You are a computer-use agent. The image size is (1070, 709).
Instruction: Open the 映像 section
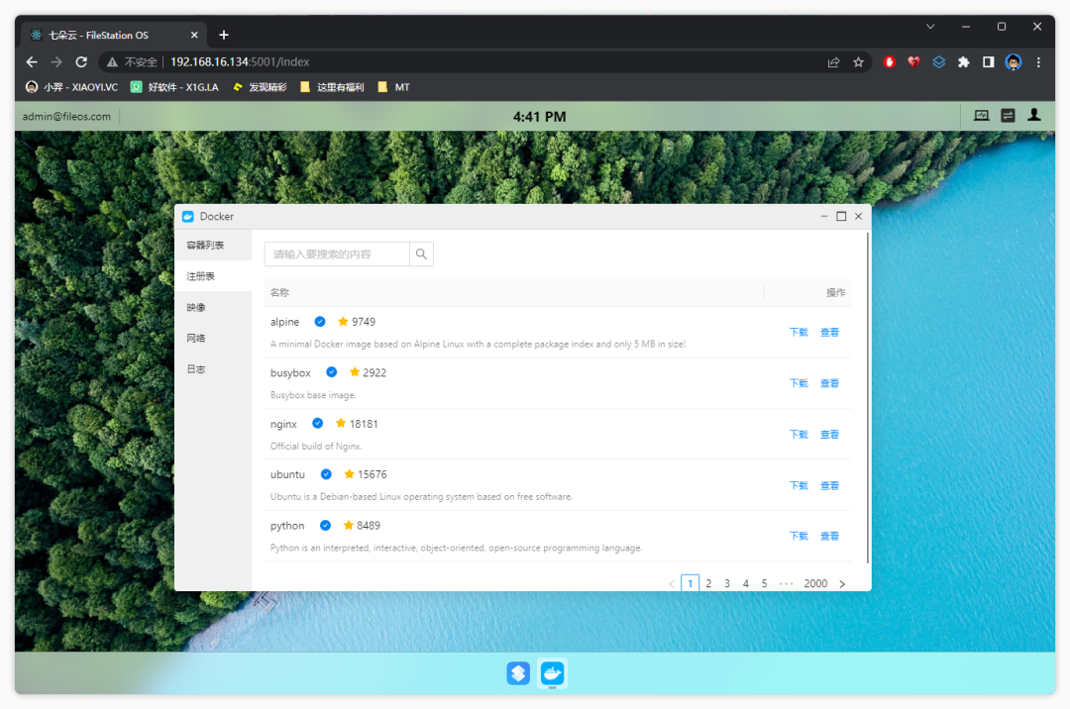213,307
